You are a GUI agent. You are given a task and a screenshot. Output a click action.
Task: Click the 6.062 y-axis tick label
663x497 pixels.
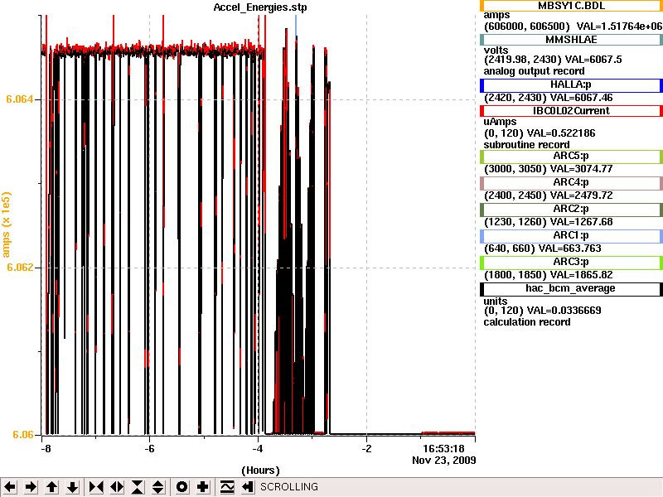tap(19, 267)
